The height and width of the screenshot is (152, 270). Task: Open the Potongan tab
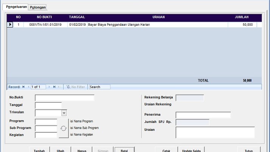[x=37, y=7]
